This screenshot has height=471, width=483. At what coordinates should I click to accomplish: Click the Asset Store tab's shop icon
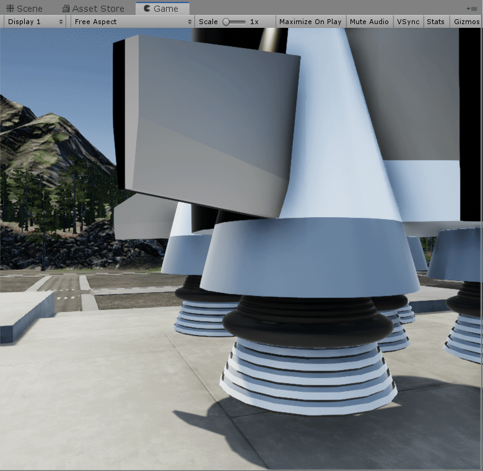66,9
